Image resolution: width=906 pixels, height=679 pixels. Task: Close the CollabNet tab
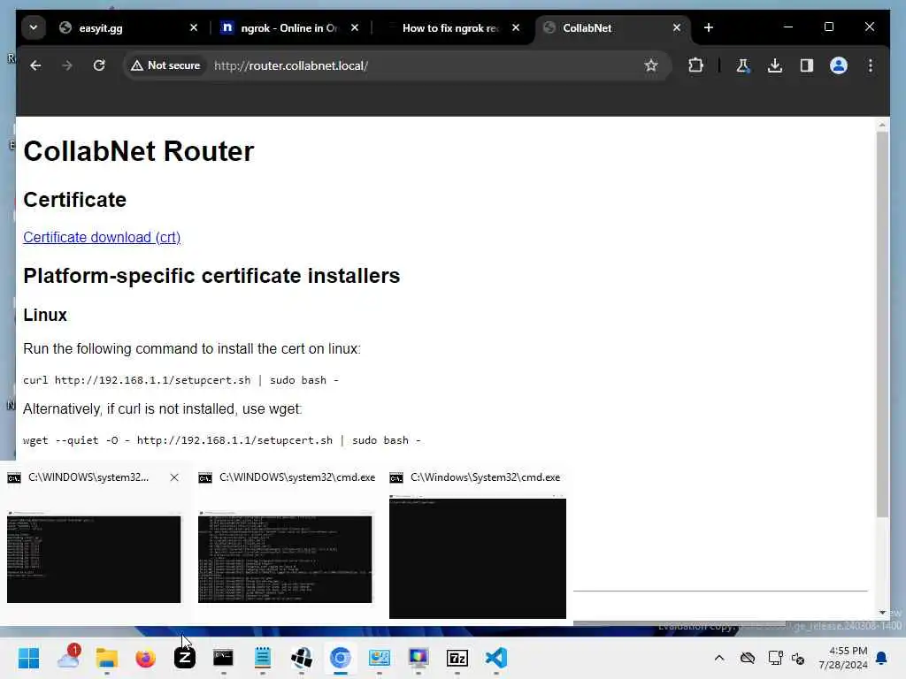click(677, 27)
